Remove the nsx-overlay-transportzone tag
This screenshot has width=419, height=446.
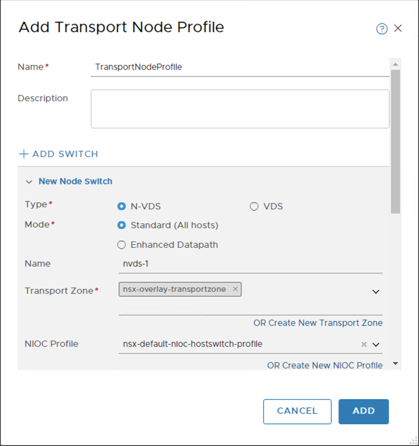click(235, 289)
